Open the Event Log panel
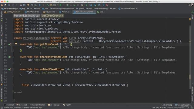 (167, 105)
